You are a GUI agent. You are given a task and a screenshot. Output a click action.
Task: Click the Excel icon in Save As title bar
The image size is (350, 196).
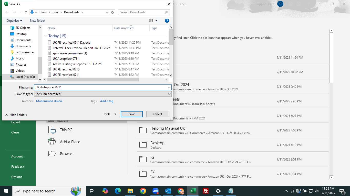pos(6,4)
